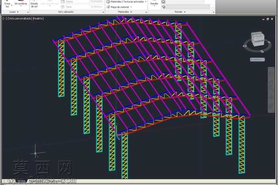Close the drawing viewport window

272,19
